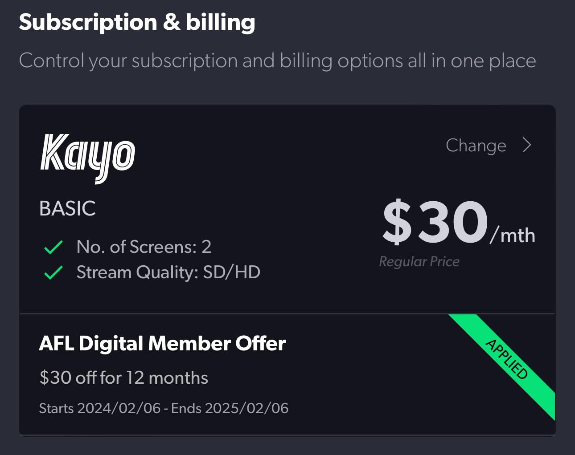Click the offer dates Starts 2024/02/06 text
This screenshot has height=455, width=575.
164,408
